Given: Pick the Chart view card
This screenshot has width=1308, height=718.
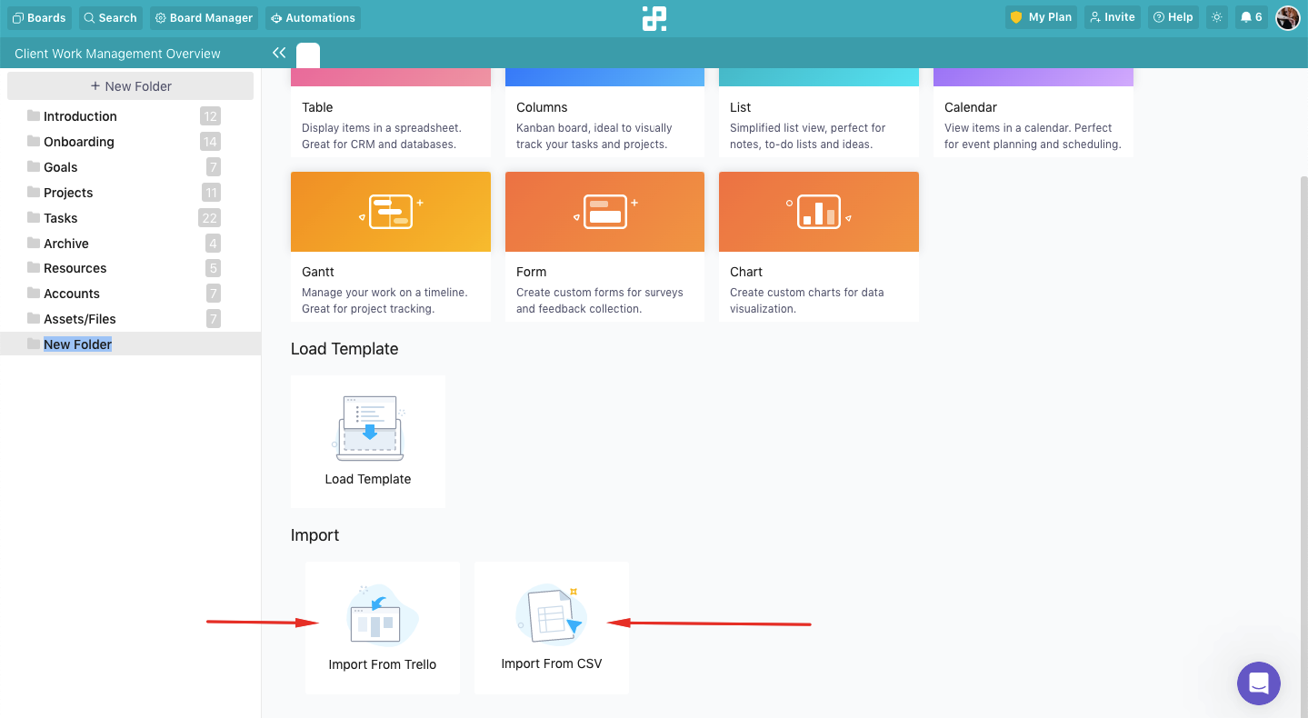Looking at the screenshot, I should click(x=818, y=245).
